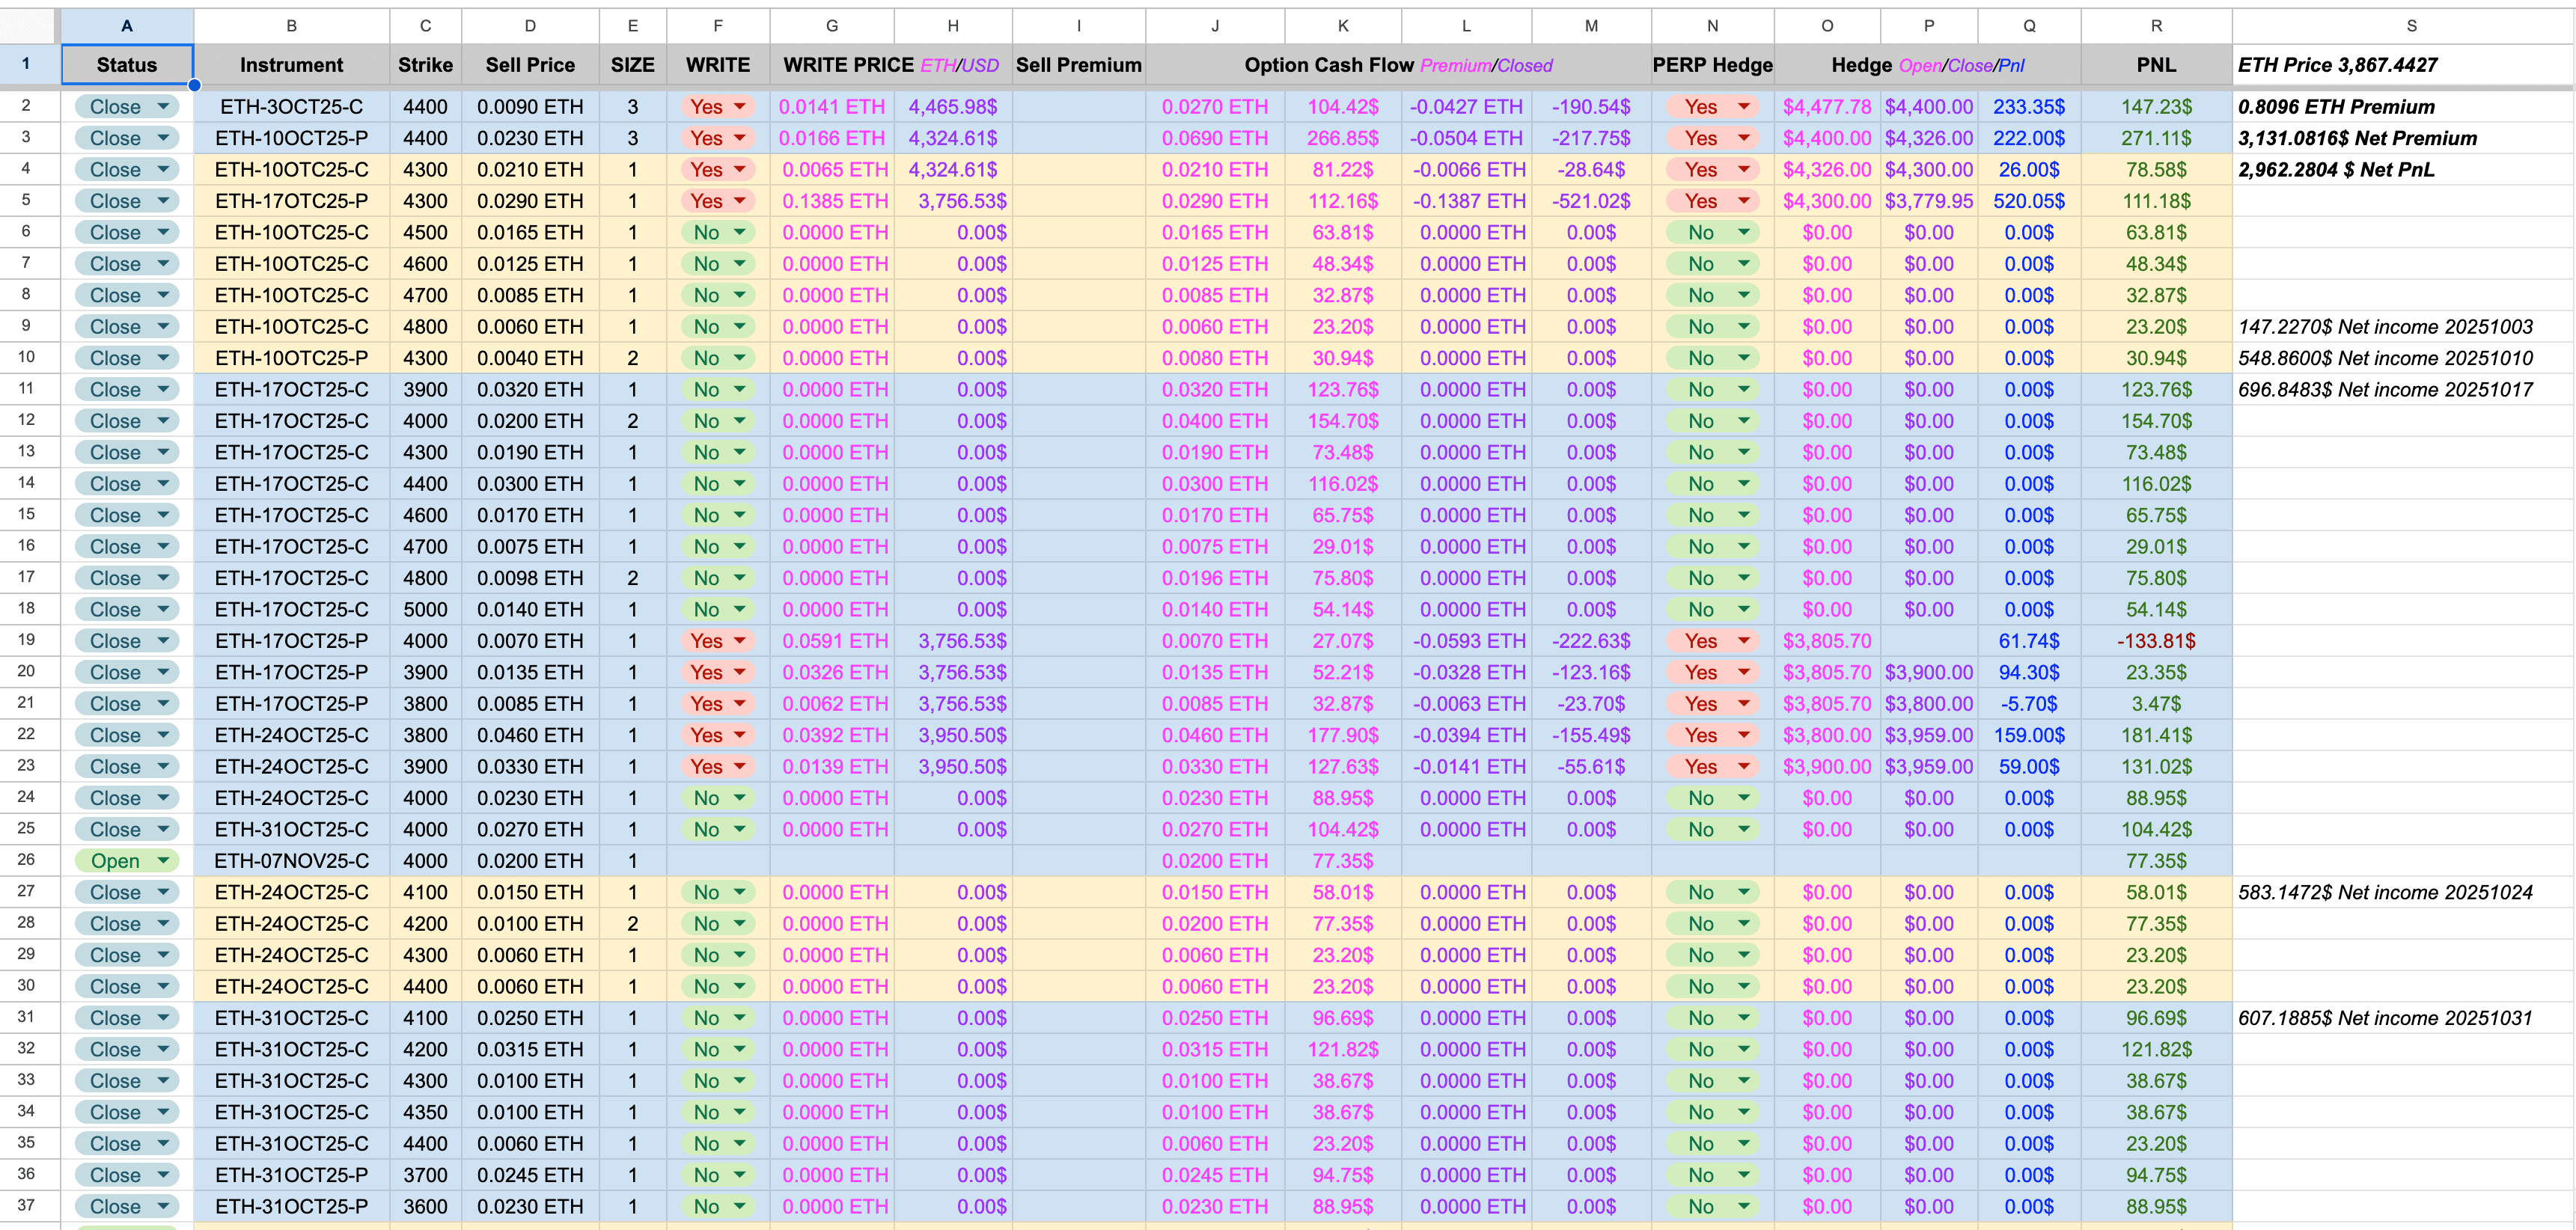
Task: Select the Instrument column header B
Action: coord(291,26)
